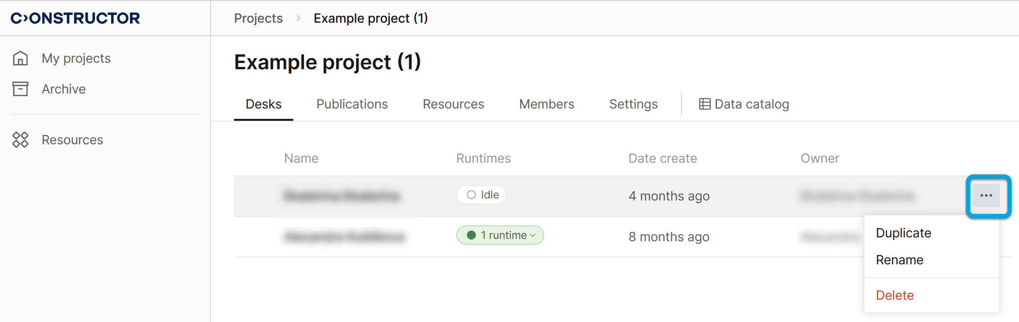This screenshot has height=322, width=1019.
Task: Choose Rename in the context menu
Action: (900, 260)
